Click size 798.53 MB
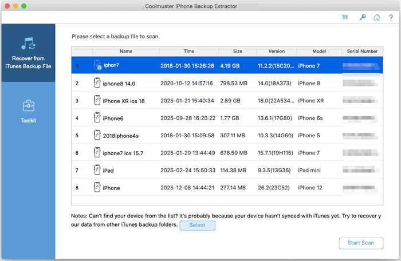Image resolution: width=401 pixels, height=261 pixels. (x=234, y=84)
